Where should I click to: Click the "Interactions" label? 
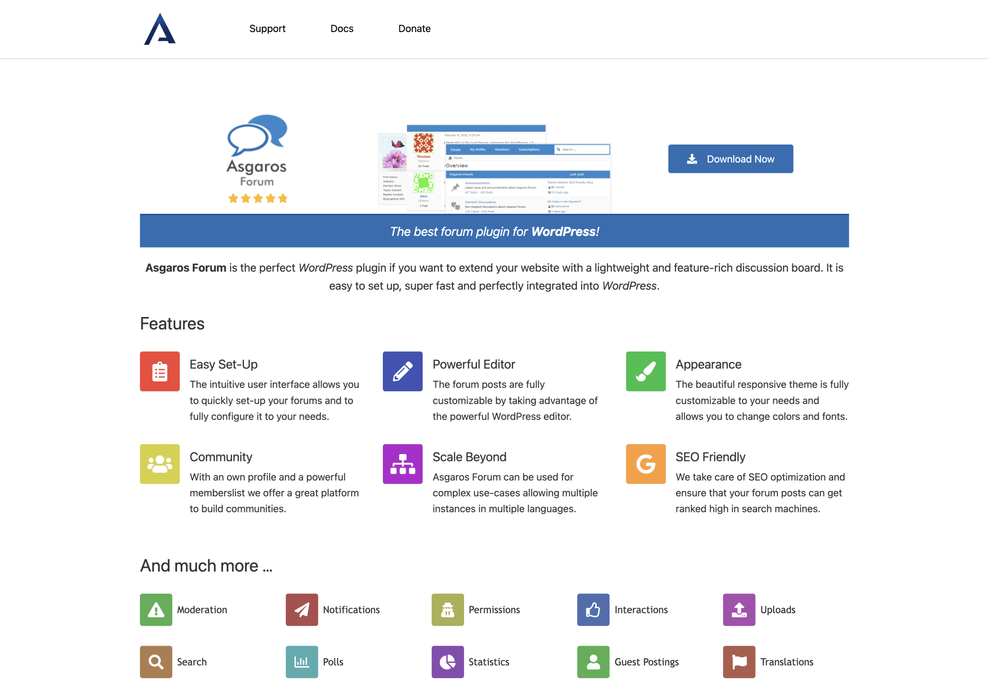tap(641, 610)
